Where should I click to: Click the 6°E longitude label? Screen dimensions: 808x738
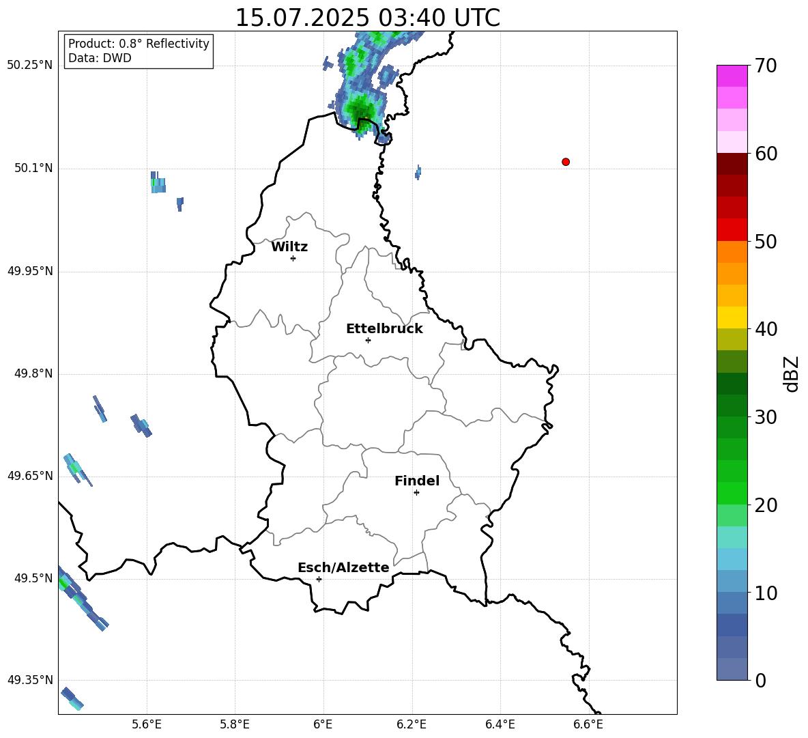[x=323, y=724]
